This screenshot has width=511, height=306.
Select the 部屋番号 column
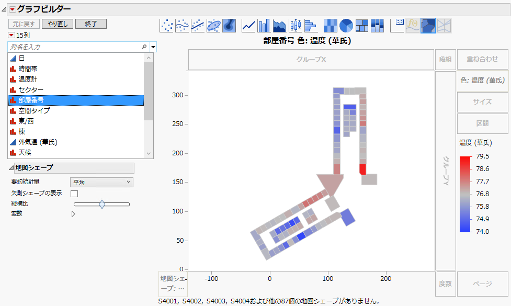tap(76, 100)
